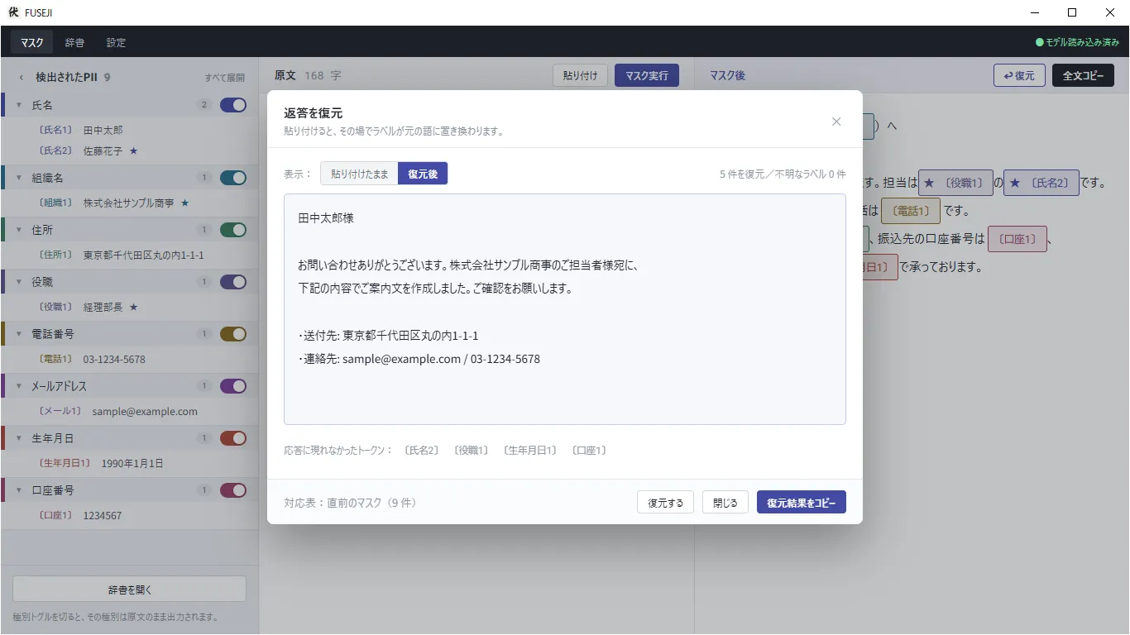Image resolution: width=1130 pixels, height=635 pixels.
Task: Collapse the 組織名 group triangle
Action: coord(19,179)
